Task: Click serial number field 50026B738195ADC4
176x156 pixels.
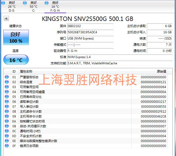Action: point(90,32)
